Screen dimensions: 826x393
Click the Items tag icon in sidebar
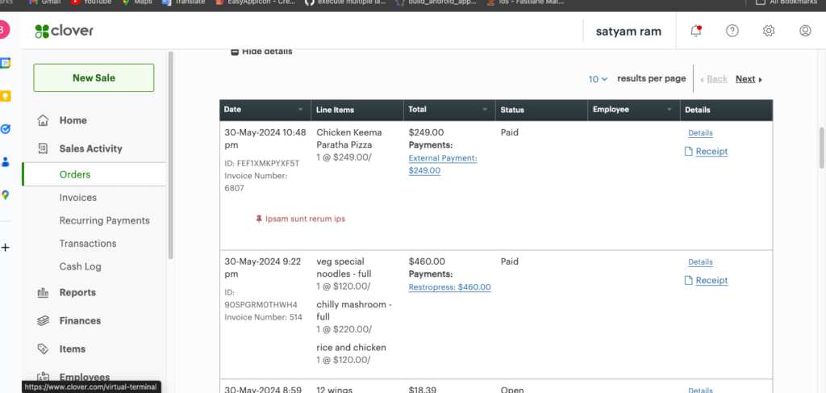point(44,349)
